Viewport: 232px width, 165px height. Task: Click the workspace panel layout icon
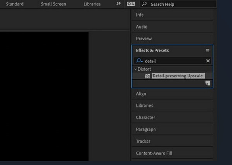pyautogui.click(x=131, y=4)
